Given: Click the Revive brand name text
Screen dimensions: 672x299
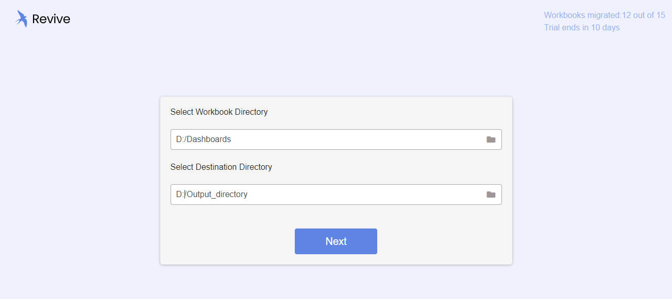Looking at the screenshot, I should [51, 19].
